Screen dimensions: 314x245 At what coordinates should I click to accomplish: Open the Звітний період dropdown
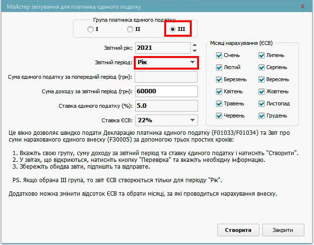point(192,62)
